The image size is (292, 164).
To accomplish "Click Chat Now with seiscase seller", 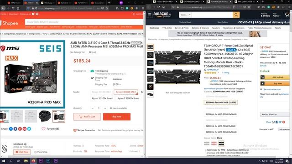I will tap(22, 152).
